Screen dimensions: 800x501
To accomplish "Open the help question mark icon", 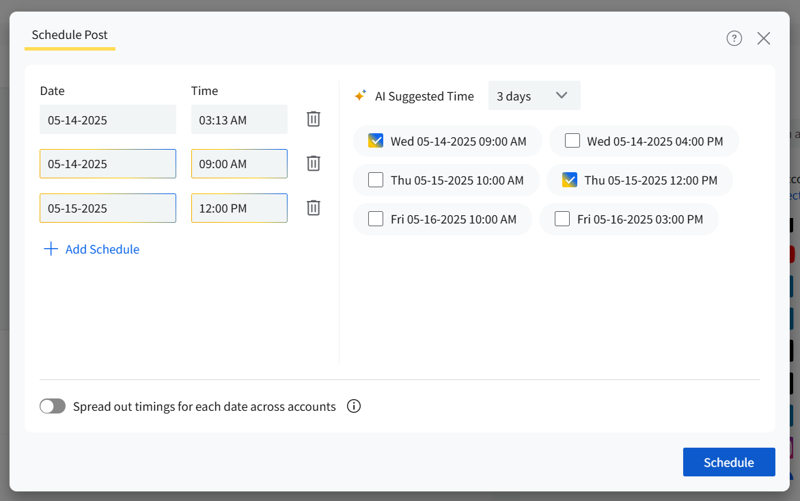I will point(734,38).
